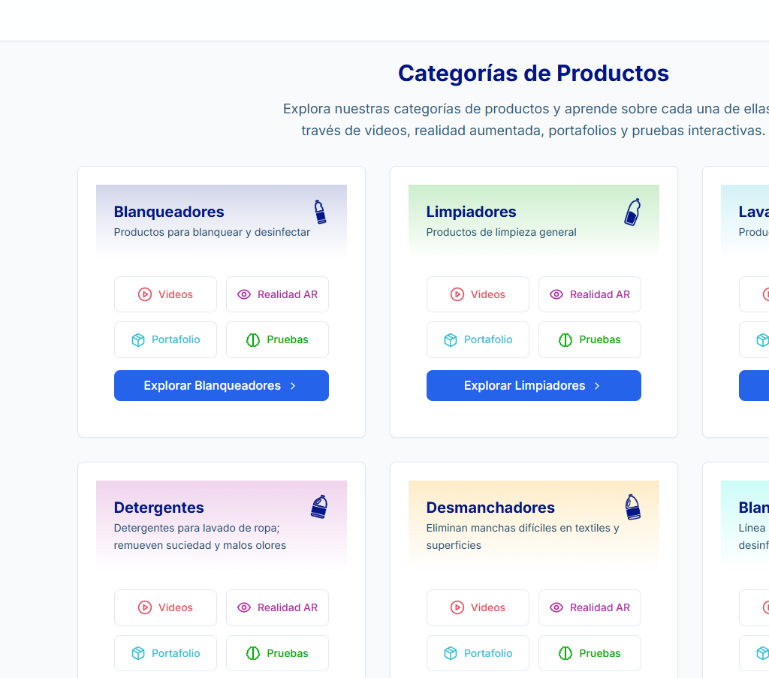Click the Explorar Limpiadores button

pyautogui.click(x=534, y=385)
